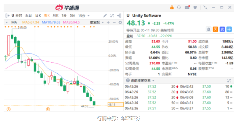Viewport: 245px width, 122px height.
Task: Open customer service headset icon
Action: pyautogui.click(x=179, y=7)
